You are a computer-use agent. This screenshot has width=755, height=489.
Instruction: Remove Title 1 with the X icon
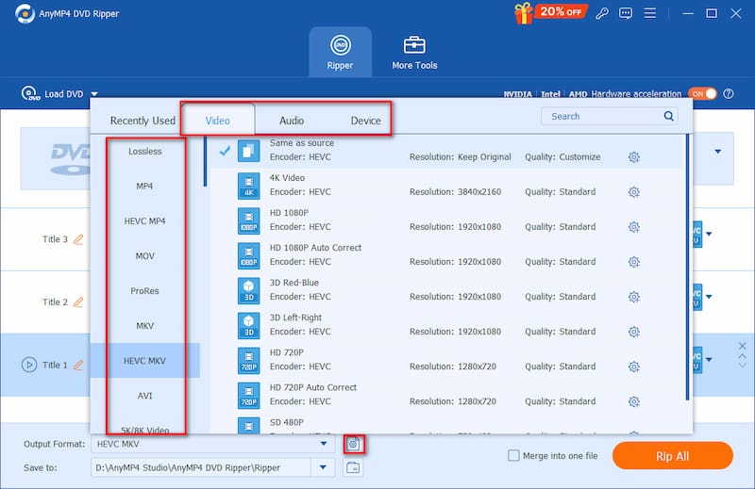coord(742,346)
